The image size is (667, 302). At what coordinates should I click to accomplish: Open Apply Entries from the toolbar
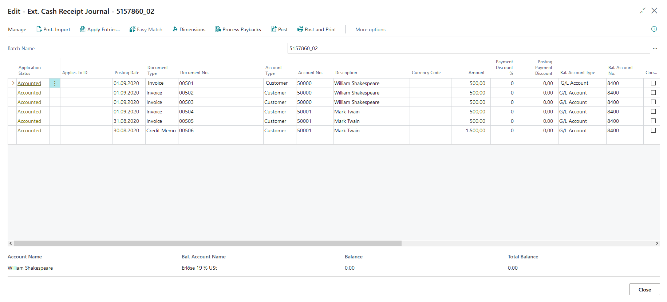(x=100, y=29)
